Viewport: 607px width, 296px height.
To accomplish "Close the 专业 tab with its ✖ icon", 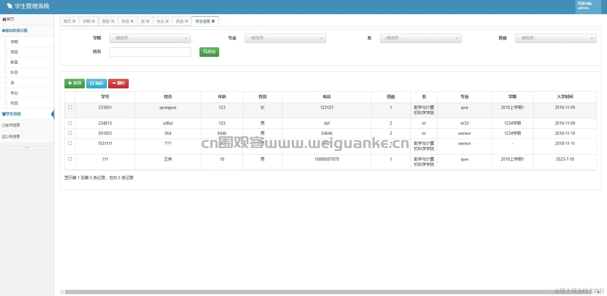I will (167, 21).
